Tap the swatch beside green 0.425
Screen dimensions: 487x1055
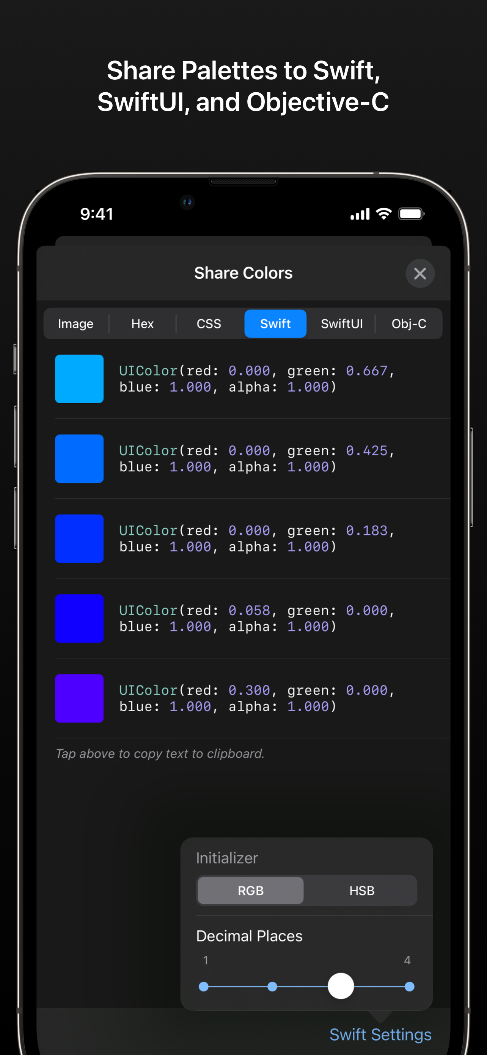click(79, 459)
